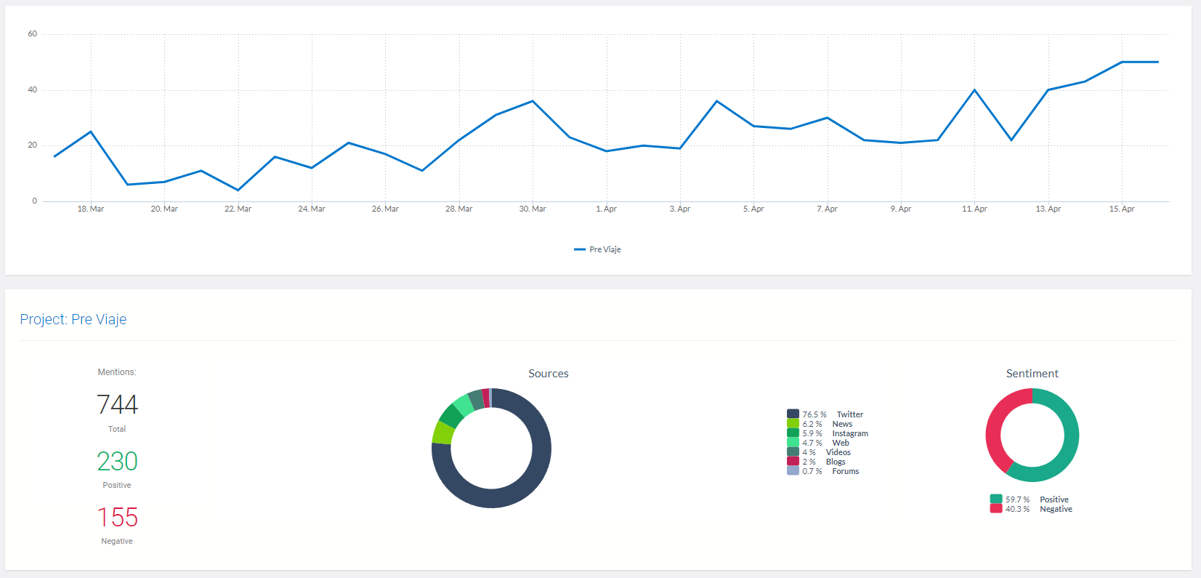Click the News legend color swatch
Viewport: 1201px width, 578px height.
pyautogui.click(x=793, y=423)
